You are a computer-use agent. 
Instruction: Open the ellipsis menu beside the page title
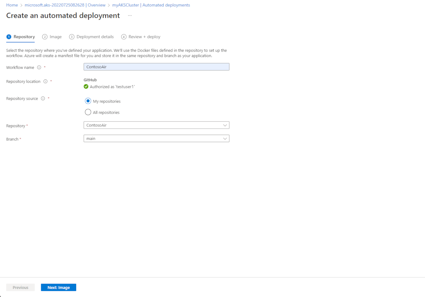(130, 16)
